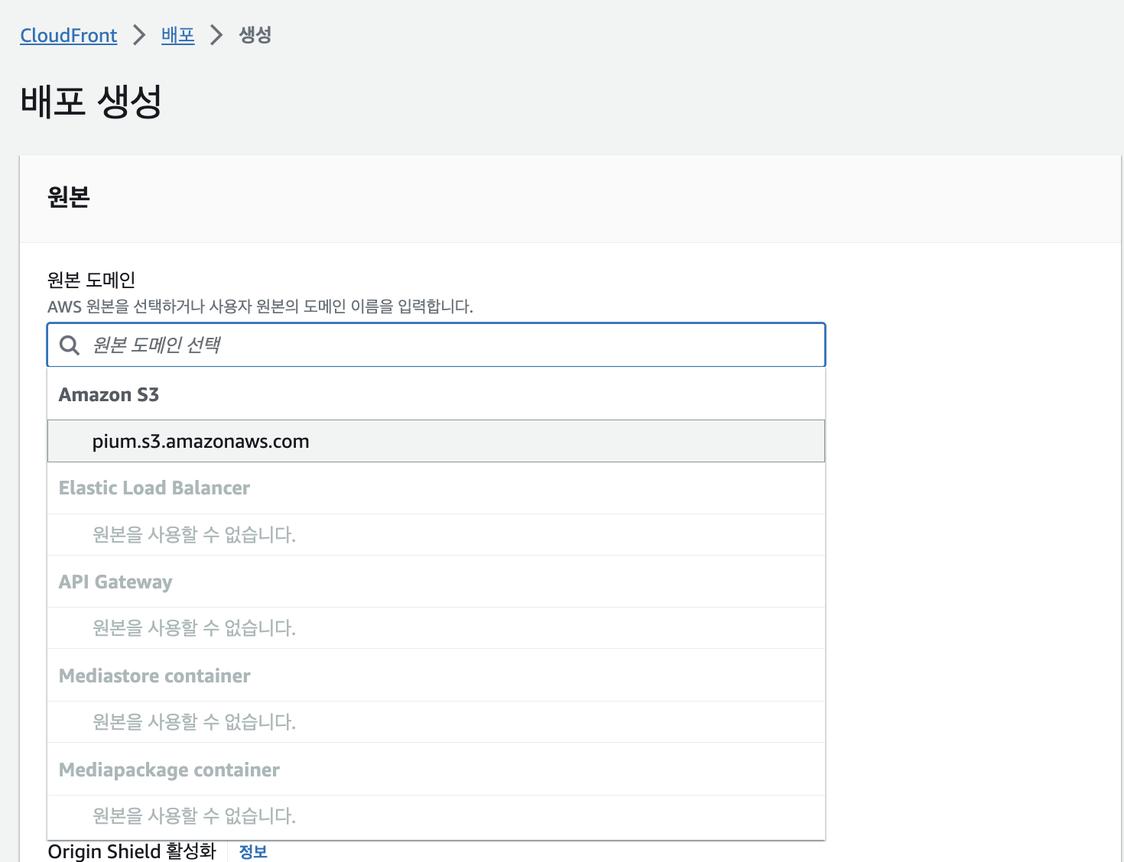Click unavailable origin message under Elastic Load Balancer
This screenshot has height=862, width=1124.
click(194, 535)
